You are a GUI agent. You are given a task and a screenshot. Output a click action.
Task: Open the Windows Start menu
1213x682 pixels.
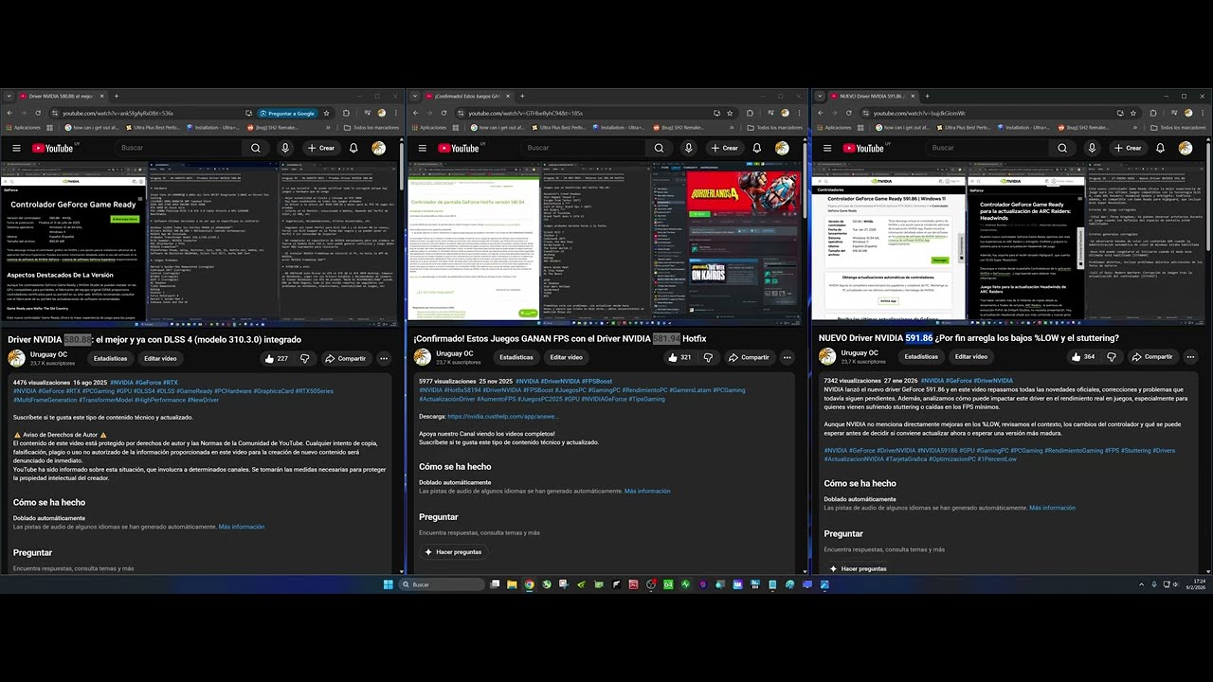[389, 584]
